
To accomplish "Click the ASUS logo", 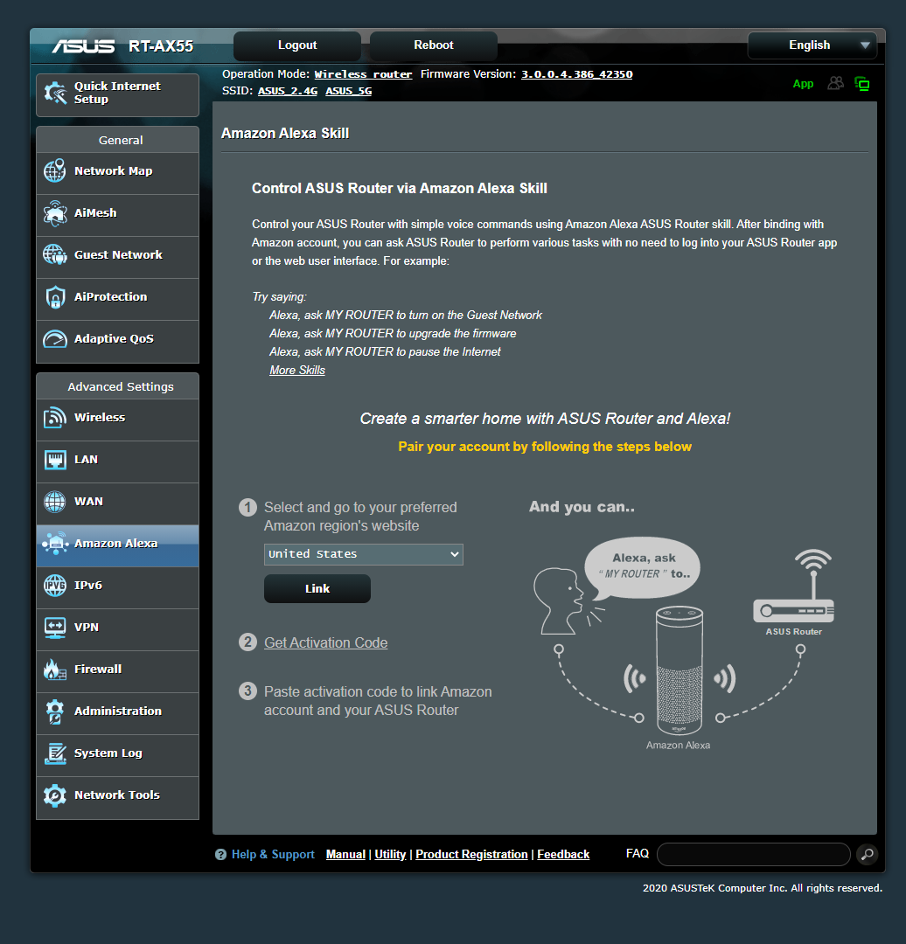I will (83, 46).
